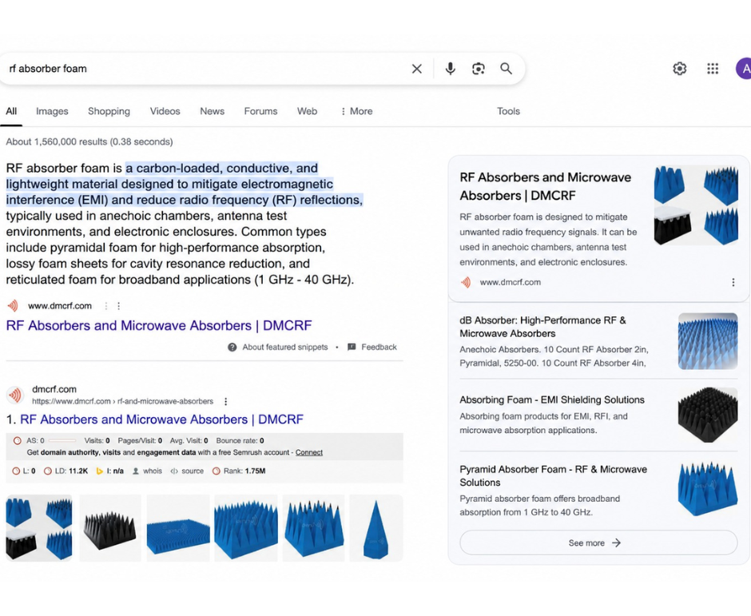Open the black pyramid foam thumbnail

(110, 528)
